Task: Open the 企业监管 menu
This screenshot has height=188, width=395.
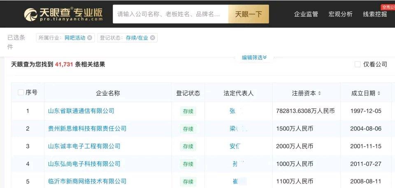Action: point(306,14)
